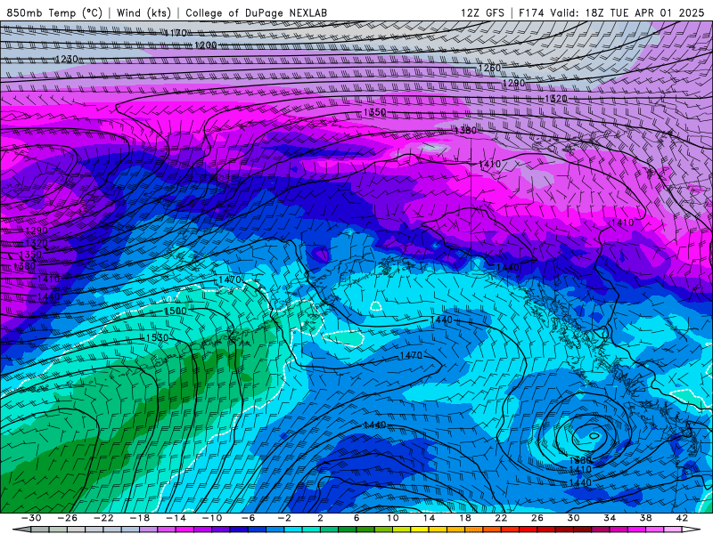This screenshot has height=534, width=713.
Task: Click the positive 26 legend value
Action: tap(537, 518)
